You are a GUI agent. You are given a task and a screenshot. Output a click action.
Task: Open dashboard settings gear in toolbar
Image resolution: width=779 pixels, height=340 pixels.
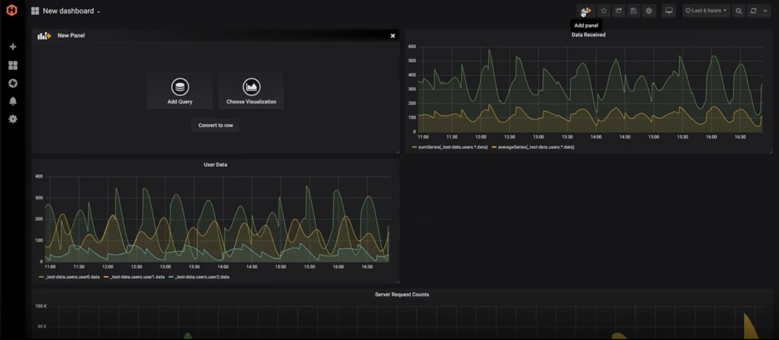649,11
